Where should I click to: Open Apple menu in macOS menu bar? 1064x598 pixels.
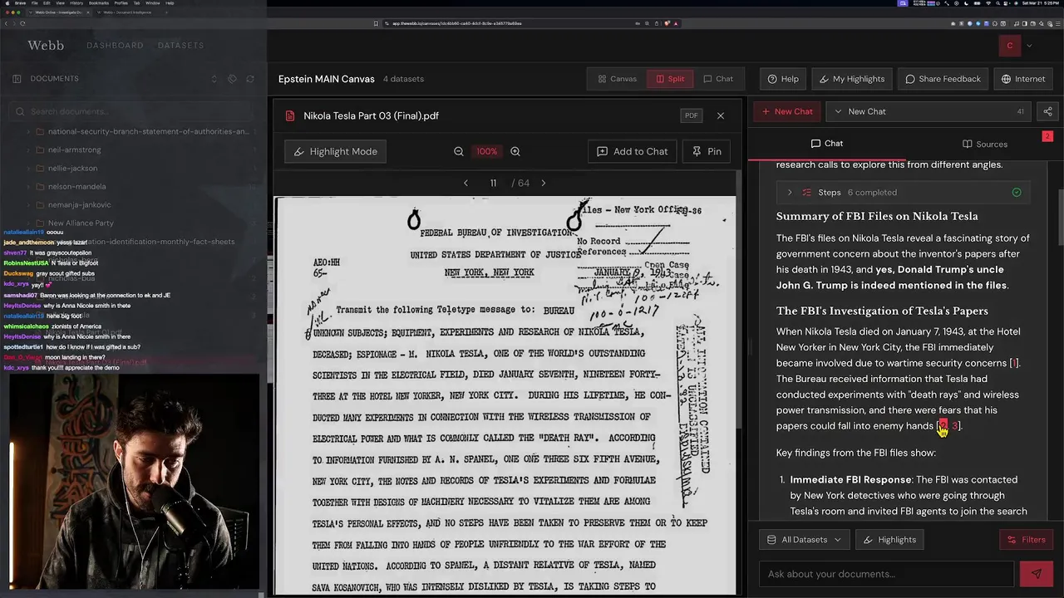6,3
